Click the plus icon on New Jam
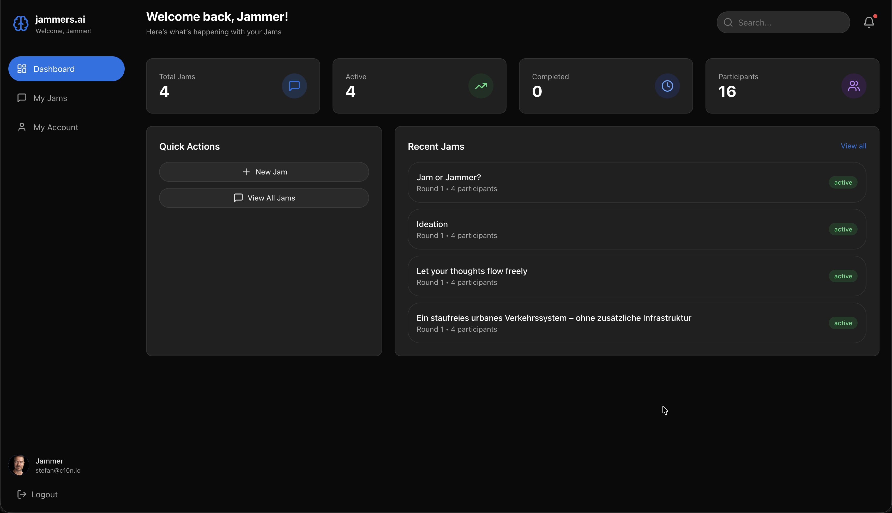Screen dimensions: 892x513 (246, 172)
